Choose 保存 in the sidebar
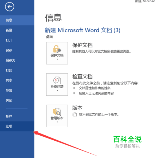 coord(17,50)
